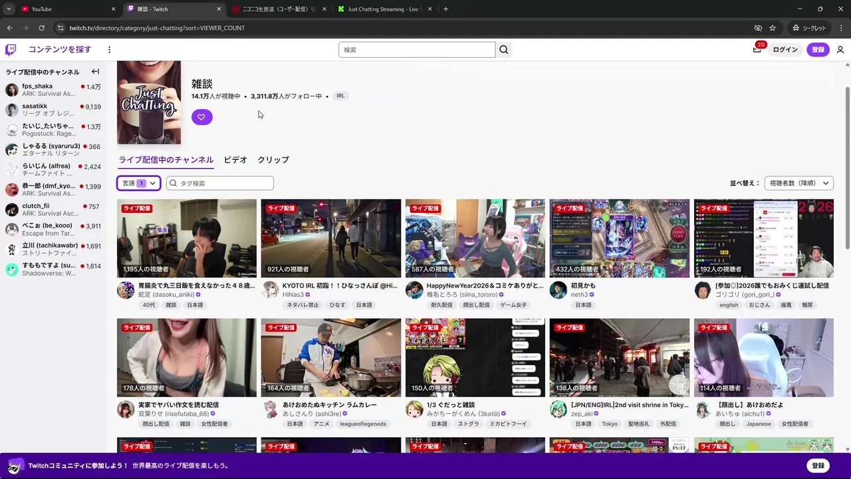Open the あけおめたぬキッチン cooking thumbnail
851x479 pixels.
click(x=331, y=357)
